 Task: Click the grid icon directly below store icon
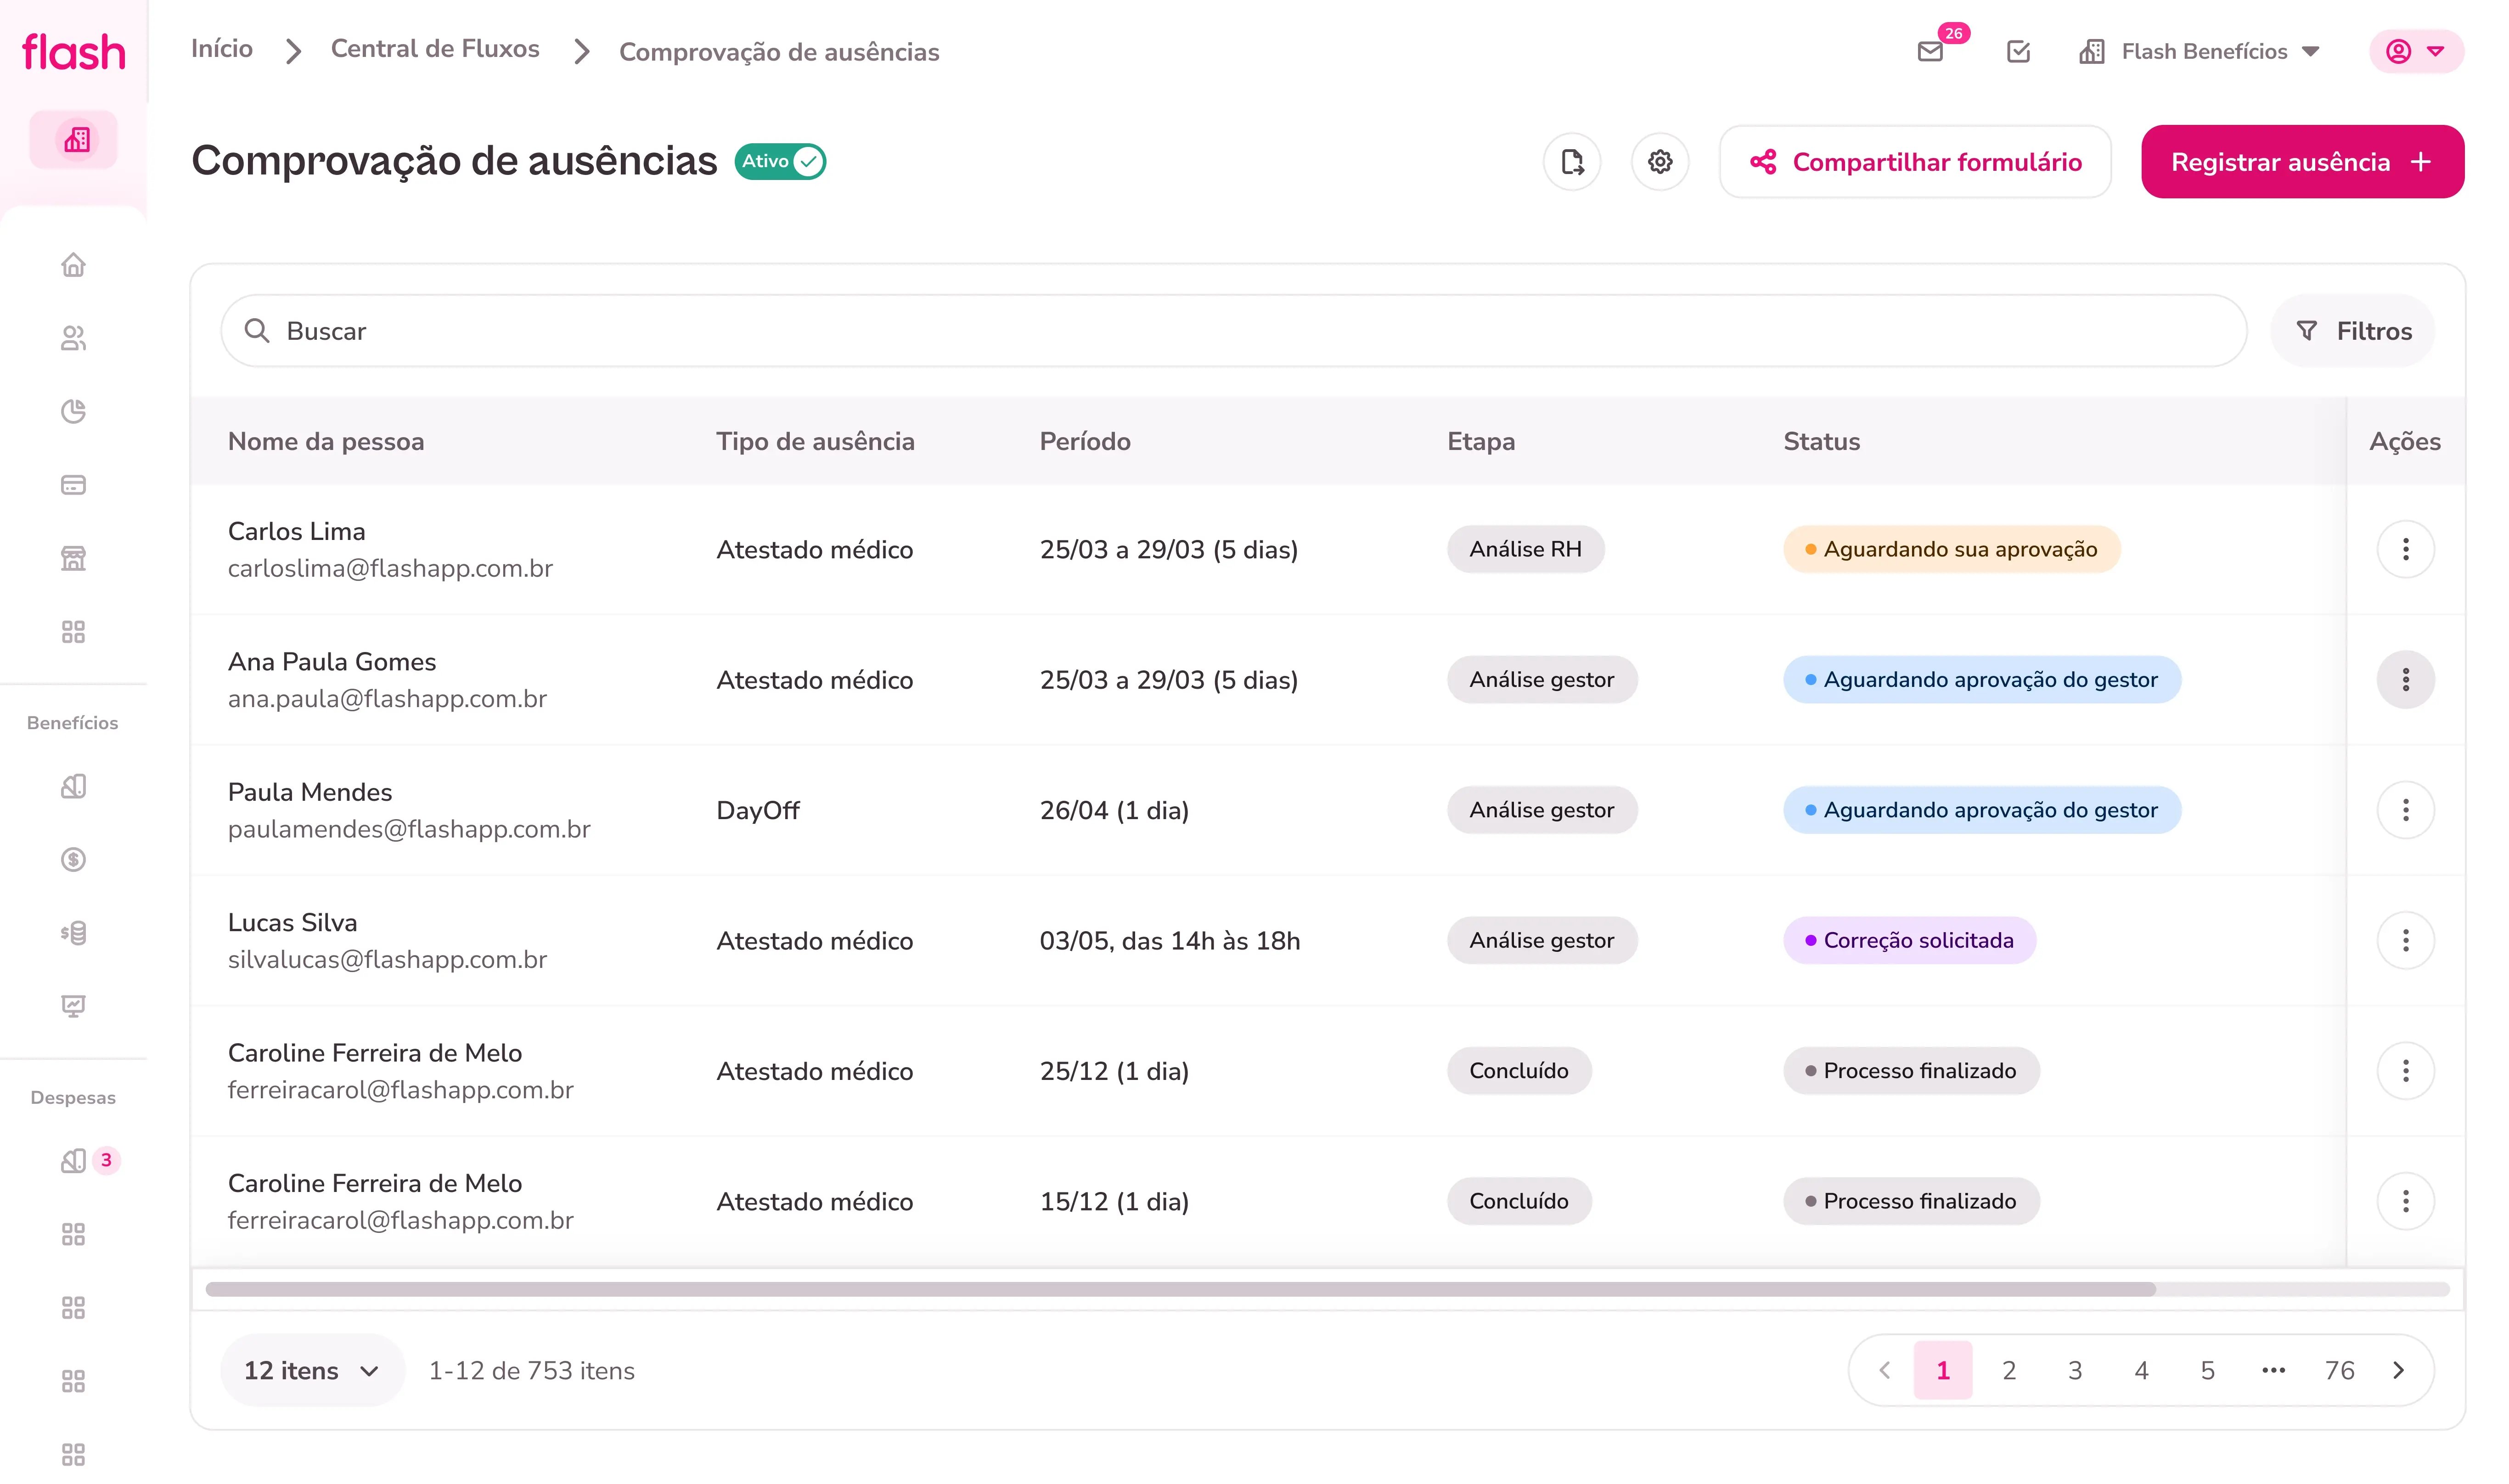coord(73,632)
